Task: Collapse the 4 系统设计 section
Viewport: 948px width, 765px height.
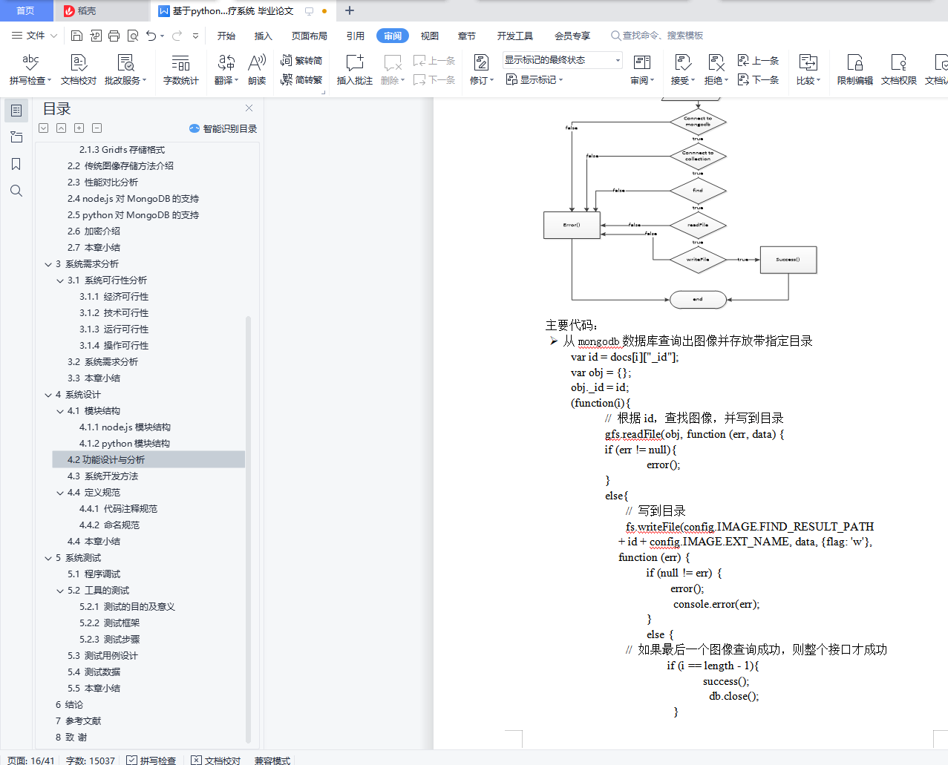Action: point(48,395)
